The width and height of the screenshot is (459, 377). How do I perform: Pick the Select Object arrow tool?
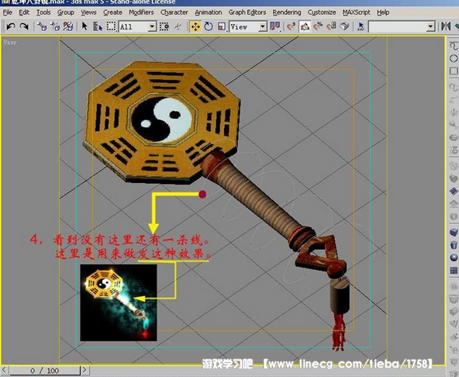[85, 26]
